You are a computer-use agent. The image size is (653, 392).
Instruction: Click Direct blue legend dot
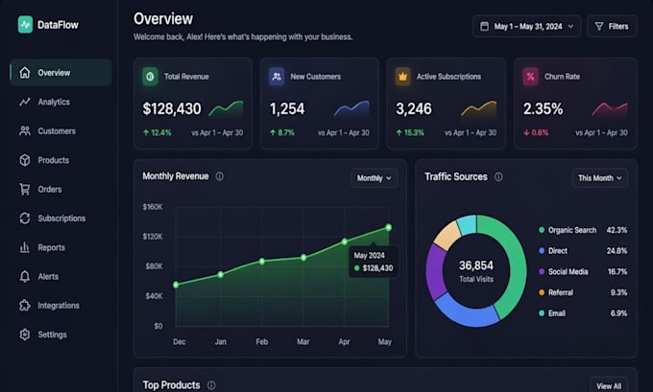(x=542, y=251)
